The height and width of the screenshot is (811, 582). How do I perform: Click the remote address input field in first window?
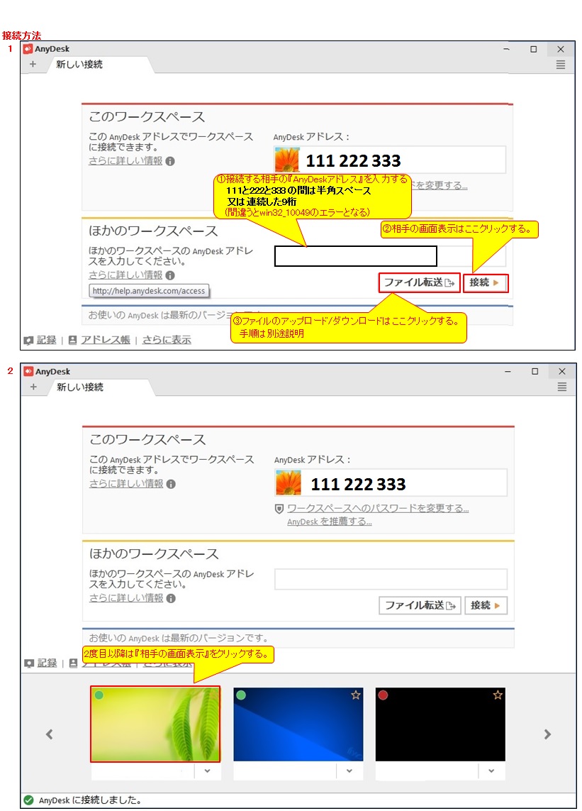(x=356, y=256)
